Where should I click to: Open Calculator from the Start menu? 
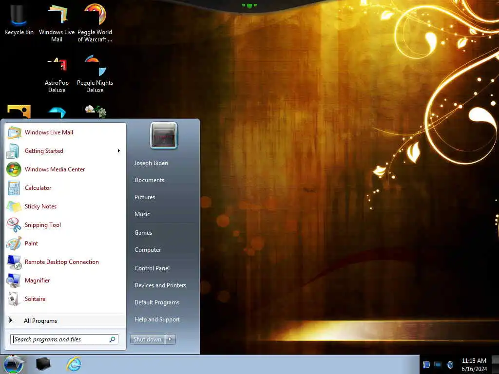point(65,188)
